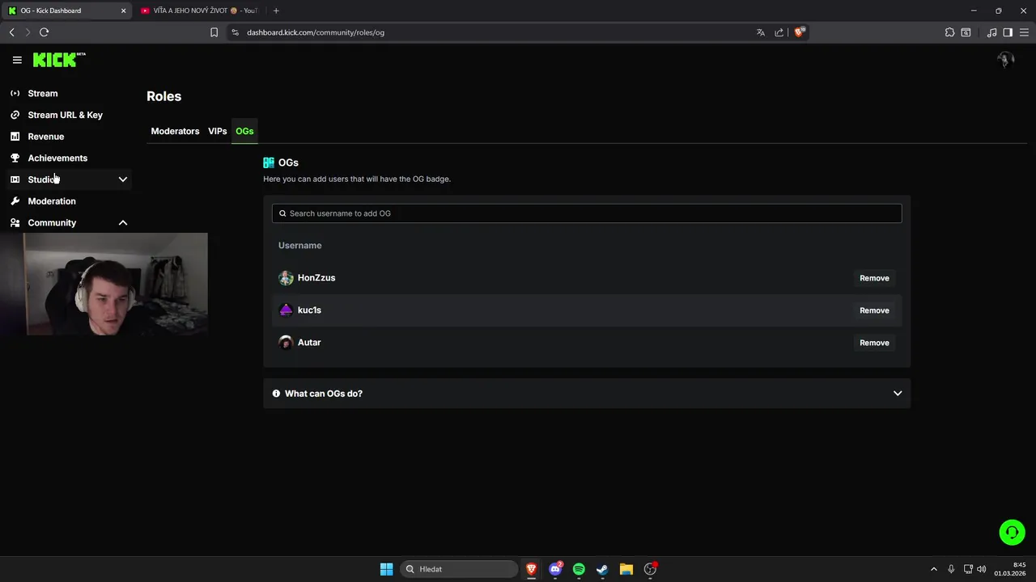Open Windows Start menu
Screen dimensions: 1036x582
(386, 569)
